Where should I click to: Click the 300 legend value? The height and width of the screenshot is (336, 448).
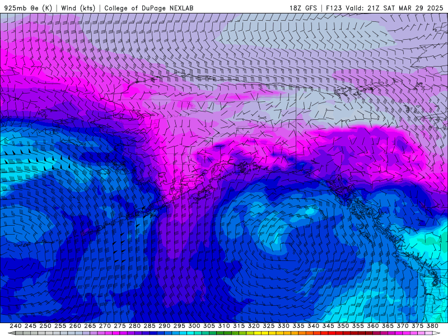coord(194,326)
